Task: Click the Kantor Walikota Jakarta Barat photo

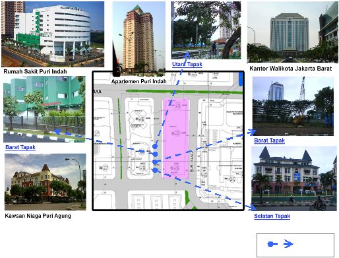Action: coord(293,32)
